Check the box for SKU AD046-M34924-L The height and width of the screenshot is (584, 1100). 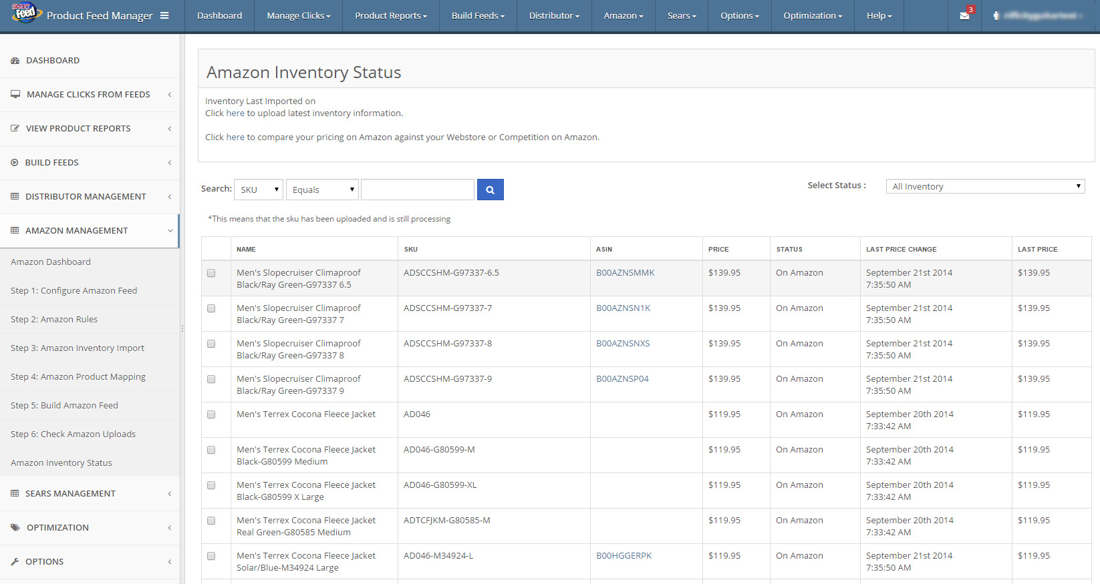[211, 556]
